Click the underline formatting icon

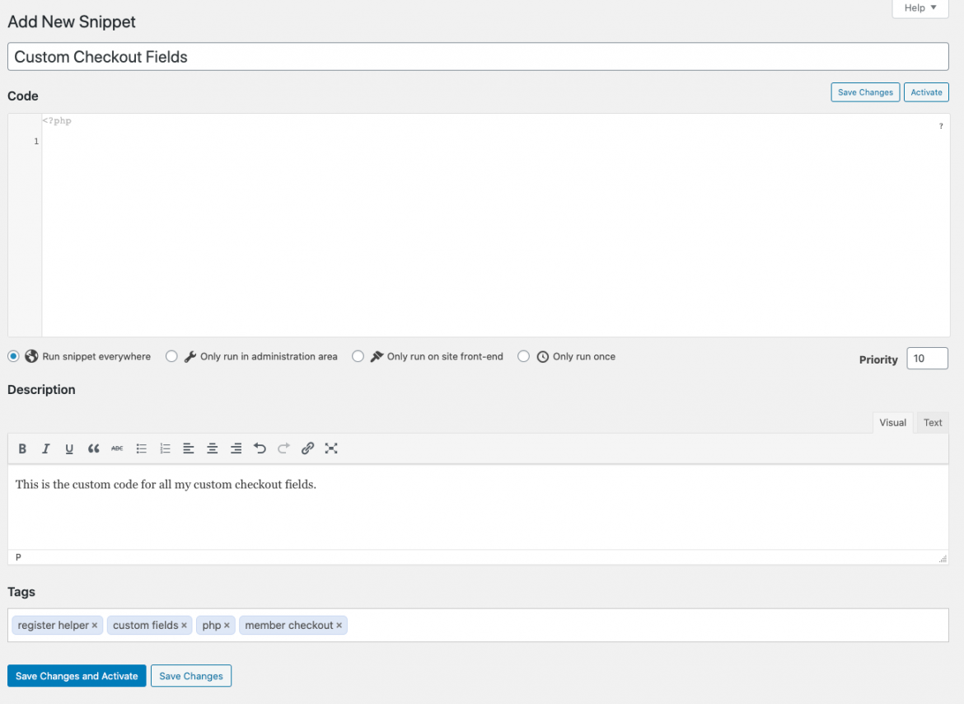pos(69,448)
